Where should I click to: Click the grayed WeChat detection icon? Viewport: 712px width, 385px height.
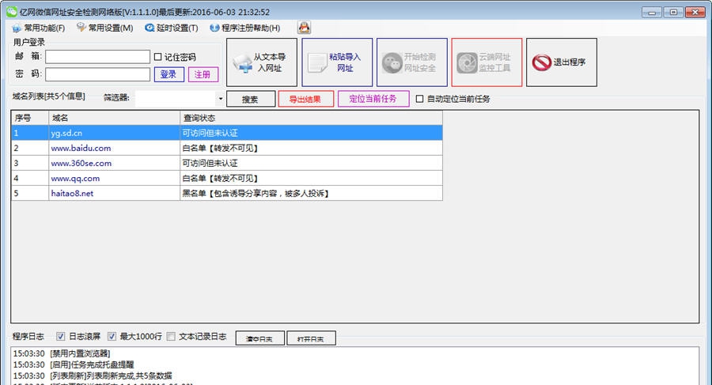pos(392,62)
